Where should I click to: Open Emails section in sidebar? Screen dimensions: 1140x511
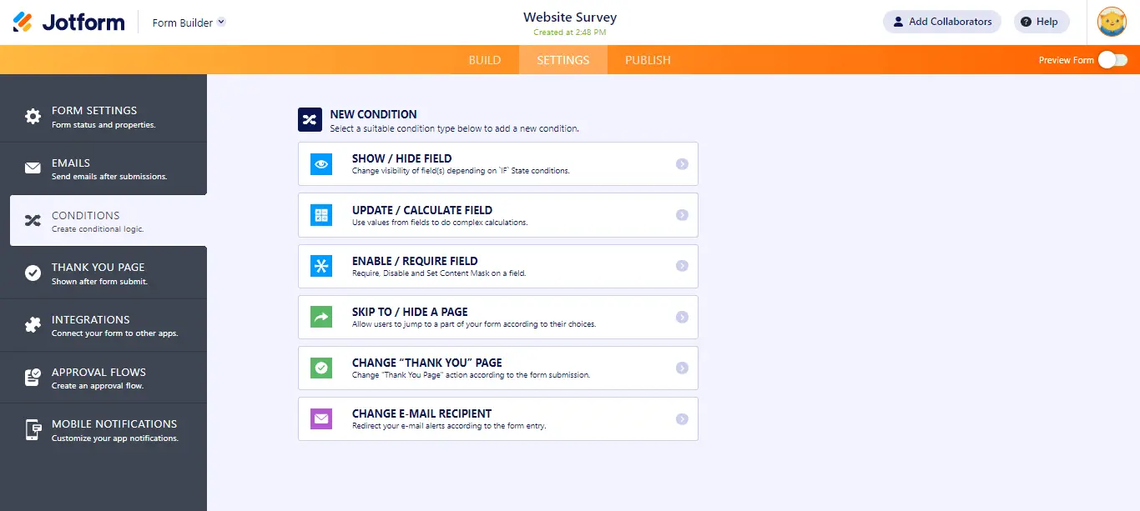pos(103,169)
